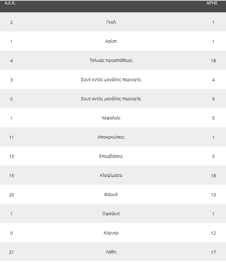Select the Κόρνερ row label
Viewport: 226px width, 262px height.
[111, 233]
